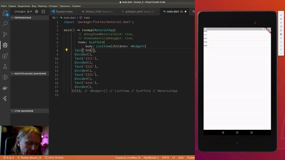Click the emulator power button icon
This screenshot has width=285, height=160.
point(281,15)
